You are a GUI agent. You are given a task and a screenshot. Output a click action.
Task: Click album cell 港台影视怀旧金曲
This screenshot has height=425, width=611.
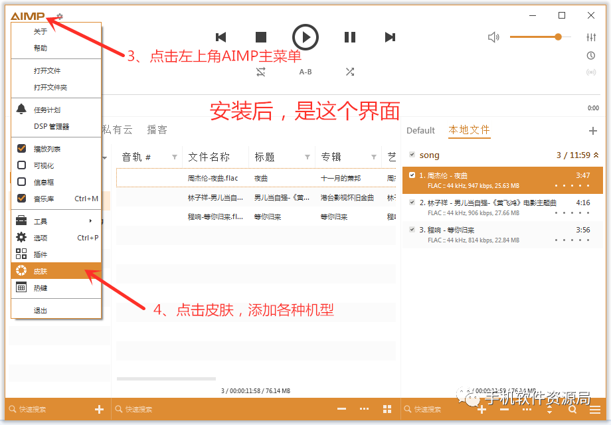point(347,198)
